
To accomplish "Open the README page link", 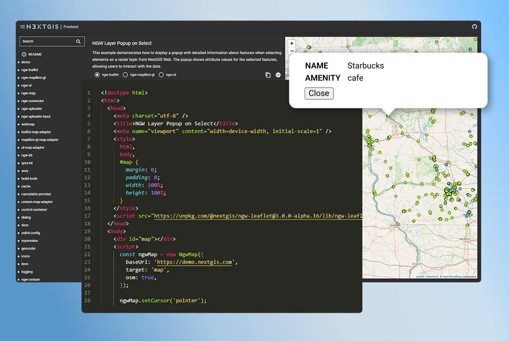I will (35, 54).
